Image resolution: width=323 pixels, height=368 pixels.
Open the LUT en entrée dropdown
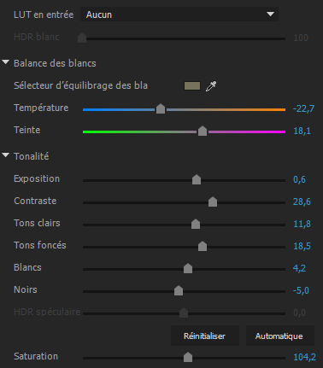[179, 15]
